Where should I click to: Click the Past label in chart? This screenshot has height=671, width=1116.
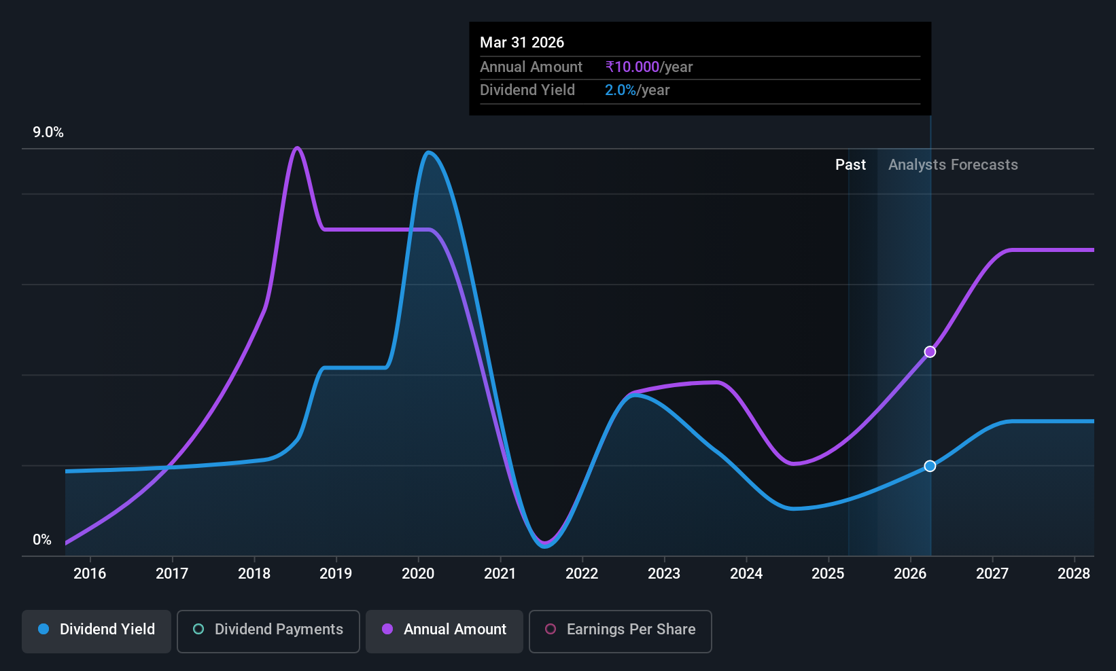pyautogui.click(x=850, y=164)
